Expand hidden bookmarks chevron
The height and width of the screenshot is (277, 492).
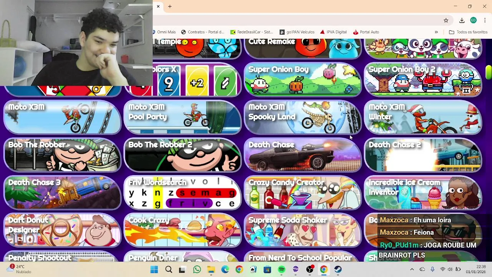tap(436, 32)
